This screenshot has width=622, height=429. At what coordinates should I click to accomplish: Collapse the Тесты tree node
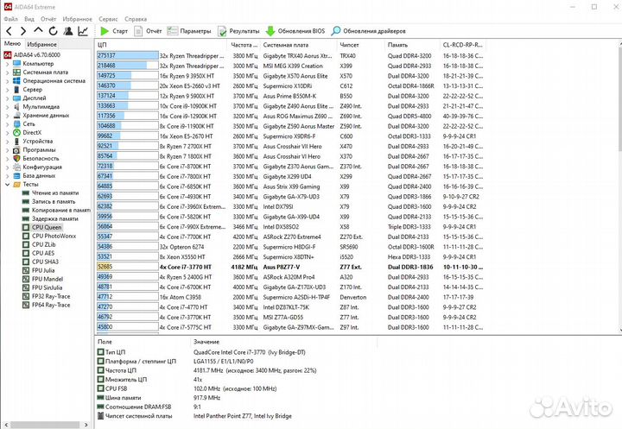click(x=7, y=185)
